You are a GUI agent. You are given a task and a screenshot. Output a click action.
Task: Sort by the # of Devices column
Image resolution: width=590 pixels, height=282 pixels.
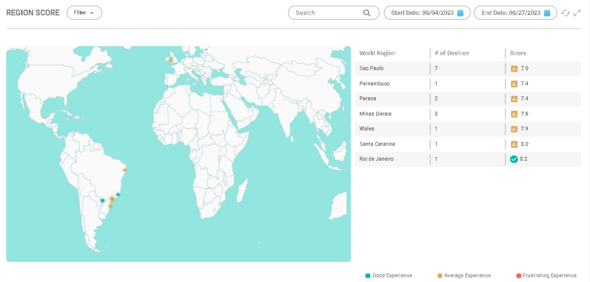tap(452, 53)
